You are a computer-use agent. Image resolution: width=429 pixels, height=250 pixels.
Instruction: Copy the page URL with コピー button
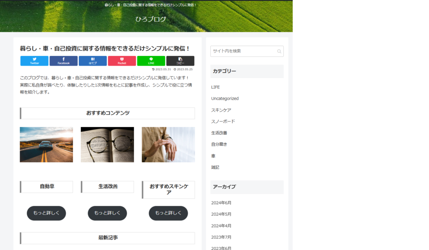point(180,61)
